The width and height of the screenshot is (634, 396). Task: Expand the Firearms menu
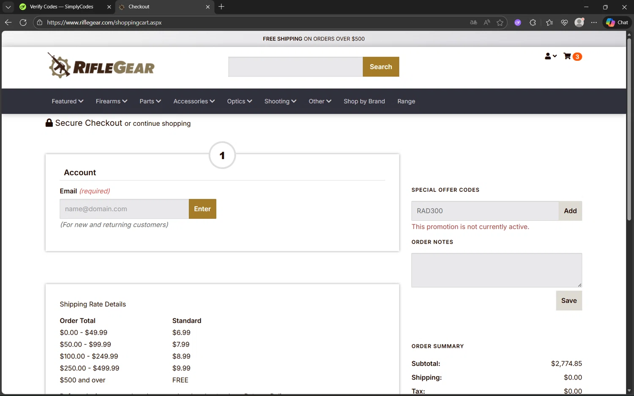[x=112, y=101]
